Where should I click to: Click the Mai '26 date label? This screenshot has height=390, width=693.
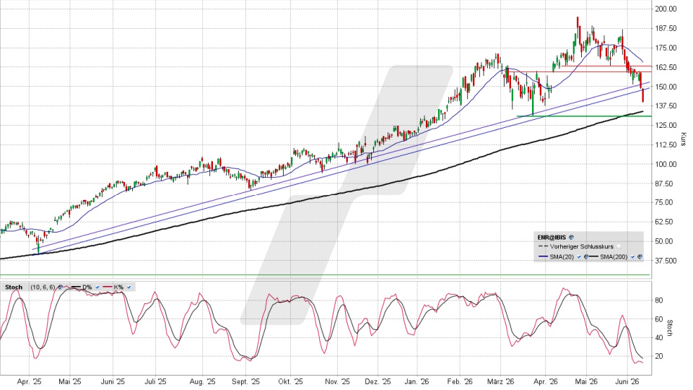pyautogui.click(x=586, y=381)
